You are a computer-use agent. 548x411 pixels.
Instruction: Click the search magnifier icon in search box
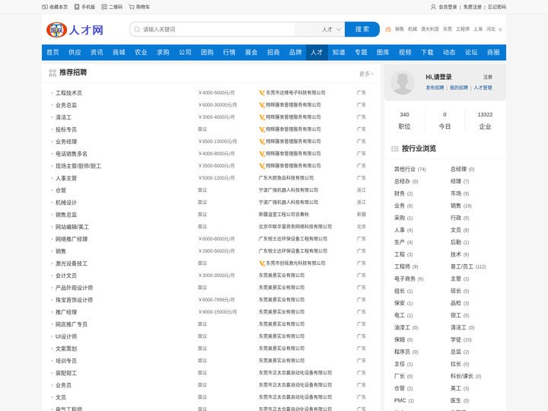pyautogui.click(x=137, y=30)
